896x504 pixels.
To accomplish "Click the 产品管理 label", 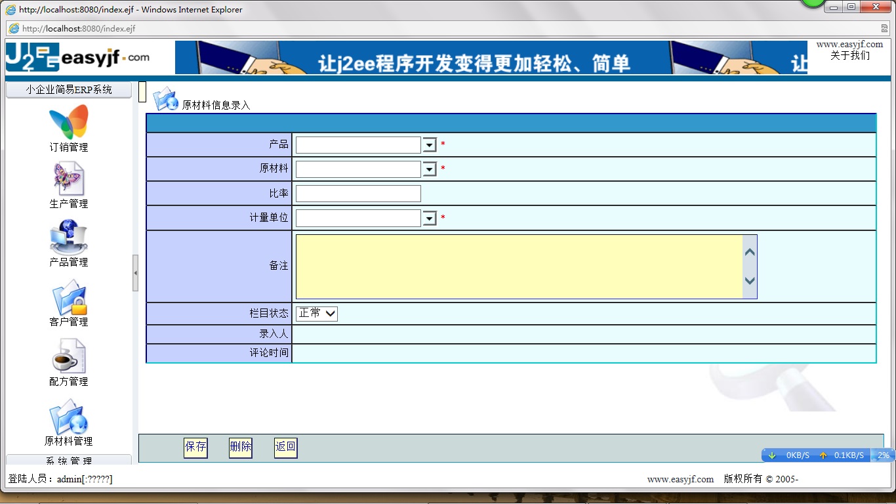I will click(69, 262).
